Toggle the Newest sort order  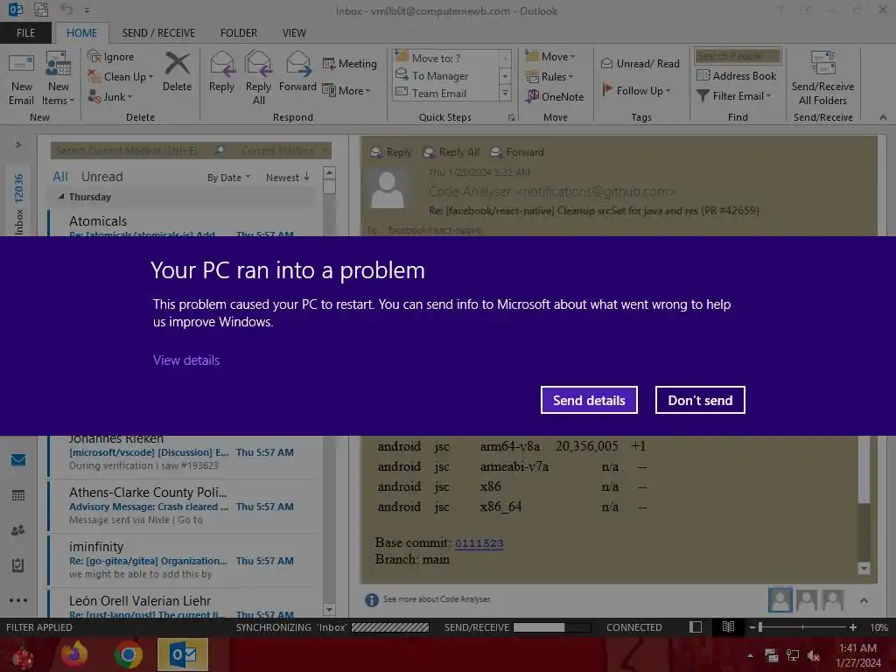click(287, 177)
